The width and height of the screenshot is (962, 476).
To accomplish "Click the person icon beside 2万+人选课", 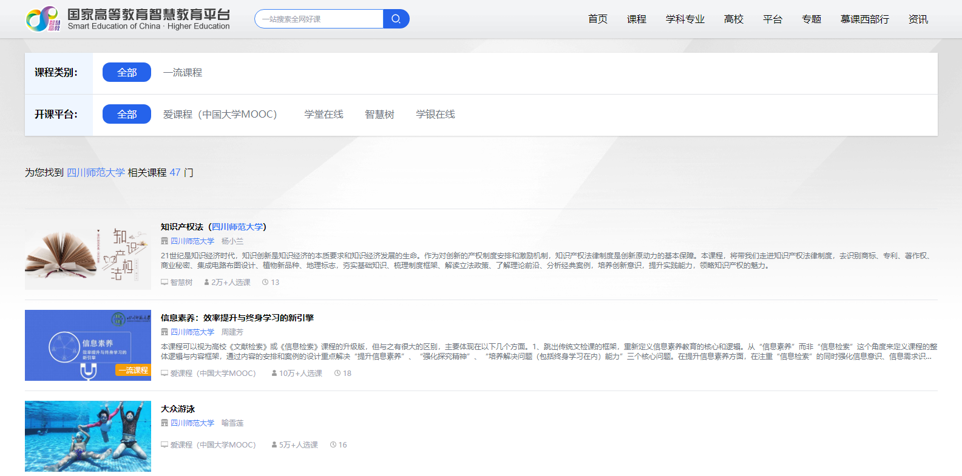I will pos(206,283).
